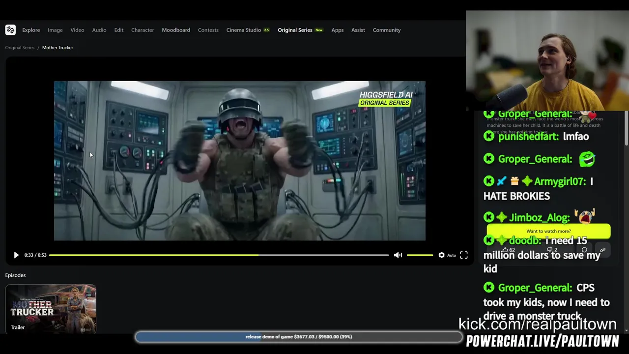
Task: Copy link with the chain icon
Action: (x=602, y=250)
